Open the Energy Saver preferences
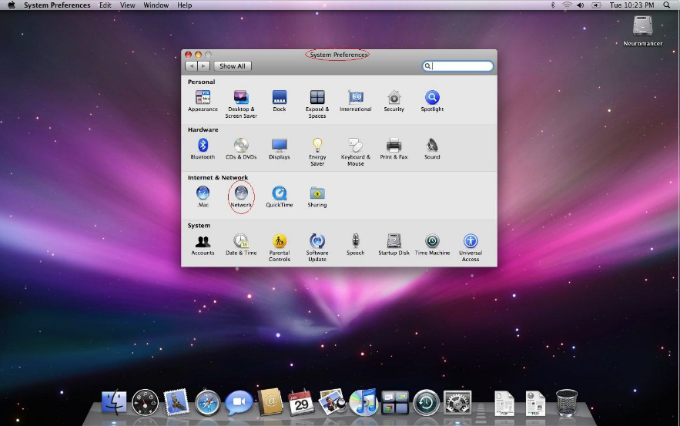Image resolution: width=680 pixels, height=426 pixels. click(317, 152)
